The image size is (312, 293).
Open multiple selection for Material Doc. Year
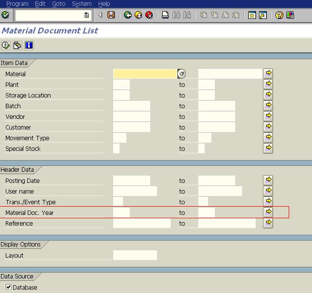coord(268,212)
